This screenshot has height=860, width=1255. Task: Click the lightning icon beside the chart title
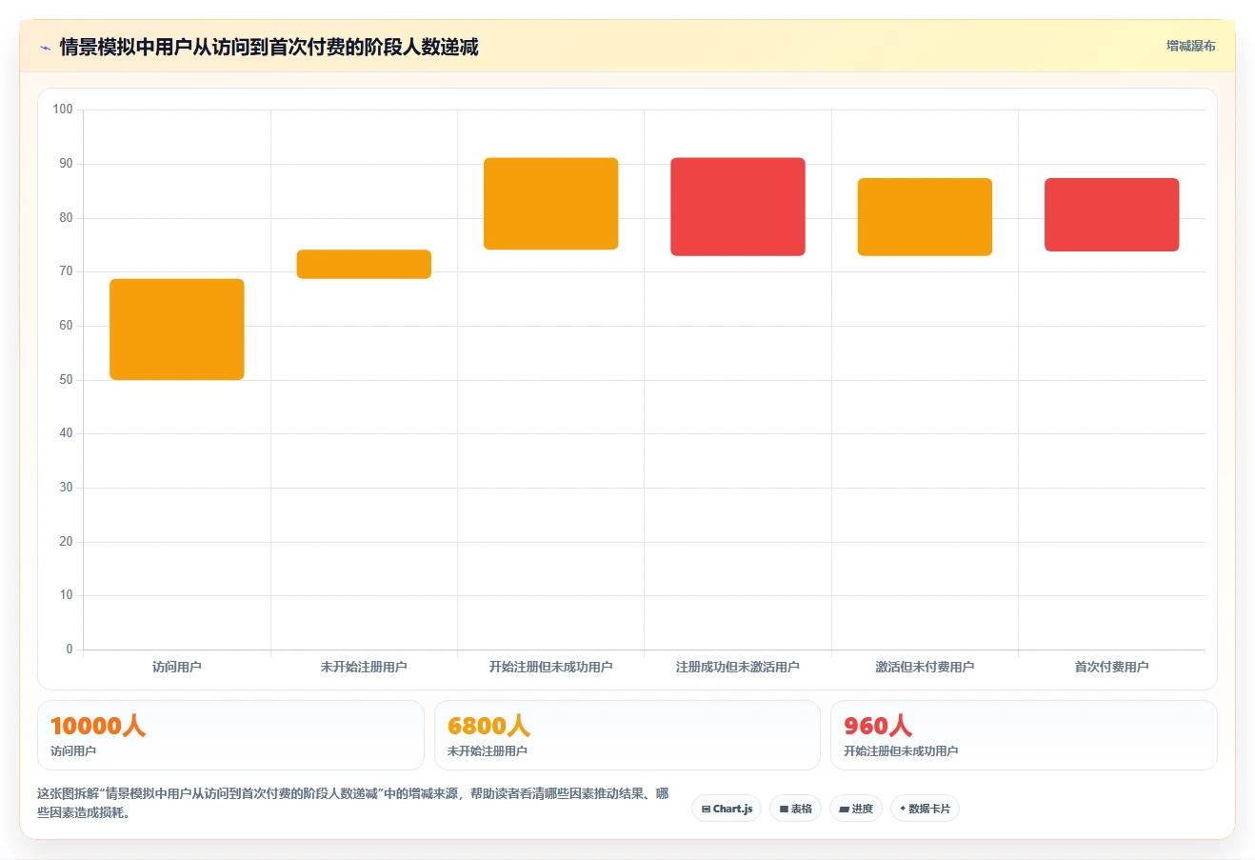(45, 48)
